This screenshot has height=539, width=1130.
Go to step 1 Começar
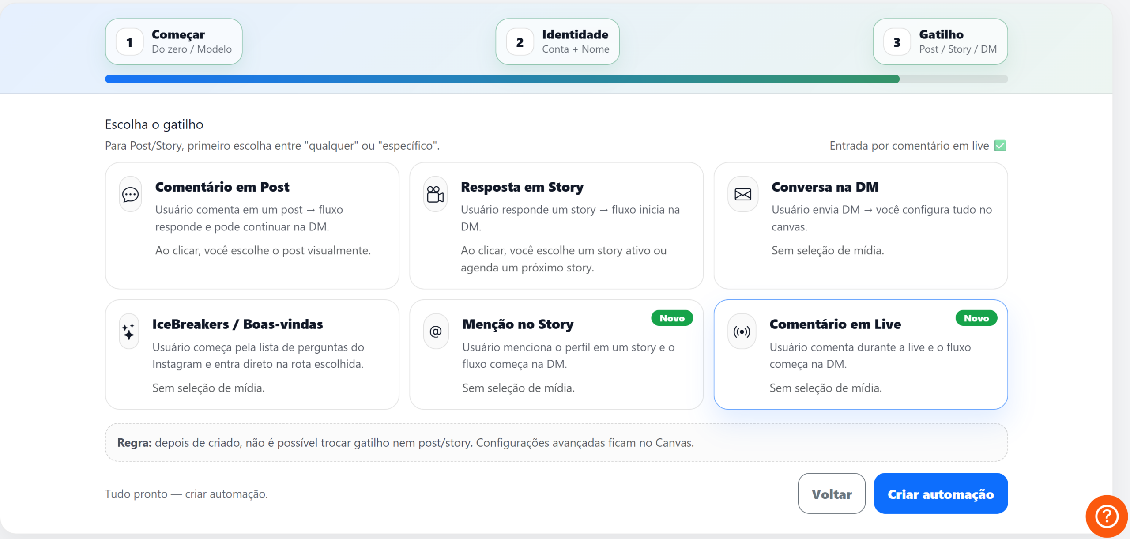173,42
